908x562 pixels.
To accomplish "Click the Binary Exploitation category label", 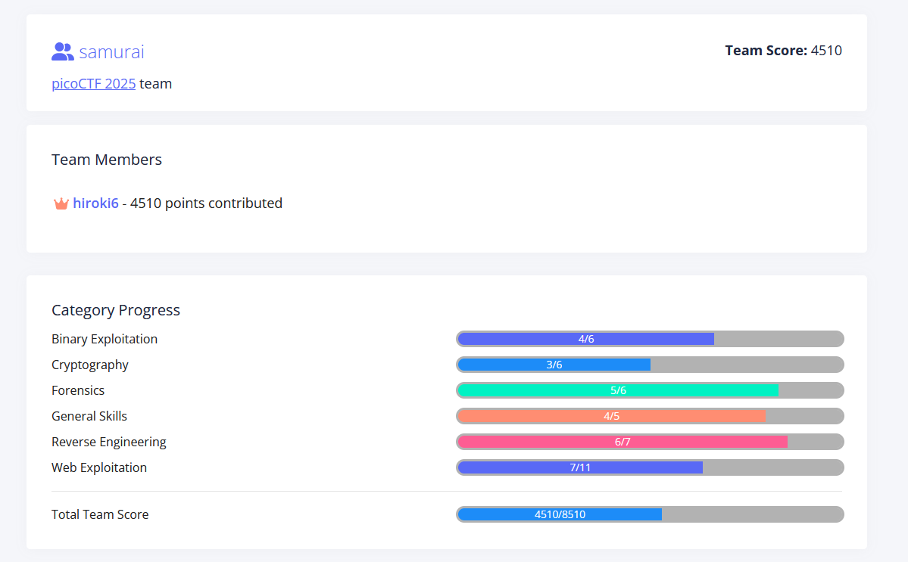I will tap(105, 339).
